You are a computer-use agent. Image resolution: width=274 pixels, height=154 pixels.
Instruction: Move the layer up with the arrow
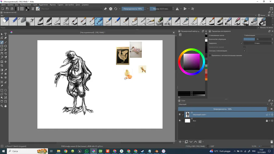click(195, 142)
